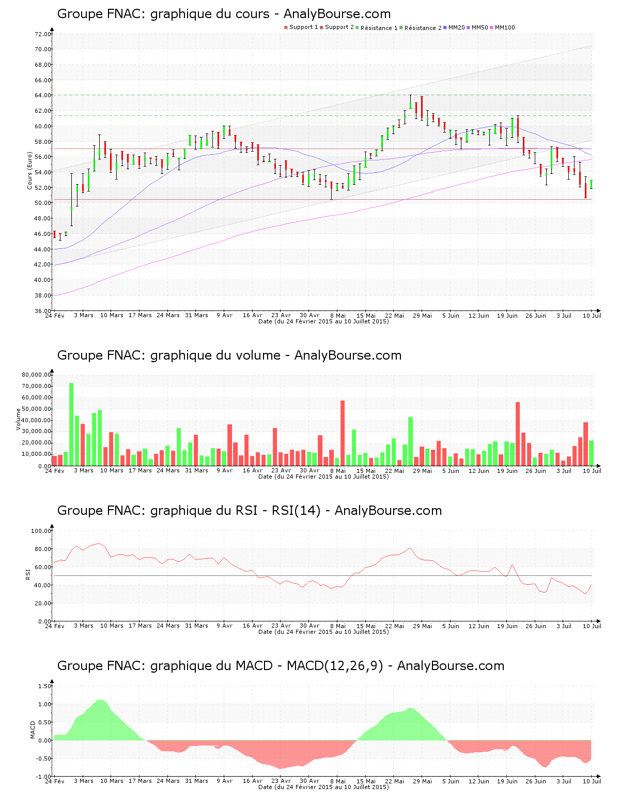Click the 36.00 price axis value
This screenshot has height=802, width=620.
[43, 311]
